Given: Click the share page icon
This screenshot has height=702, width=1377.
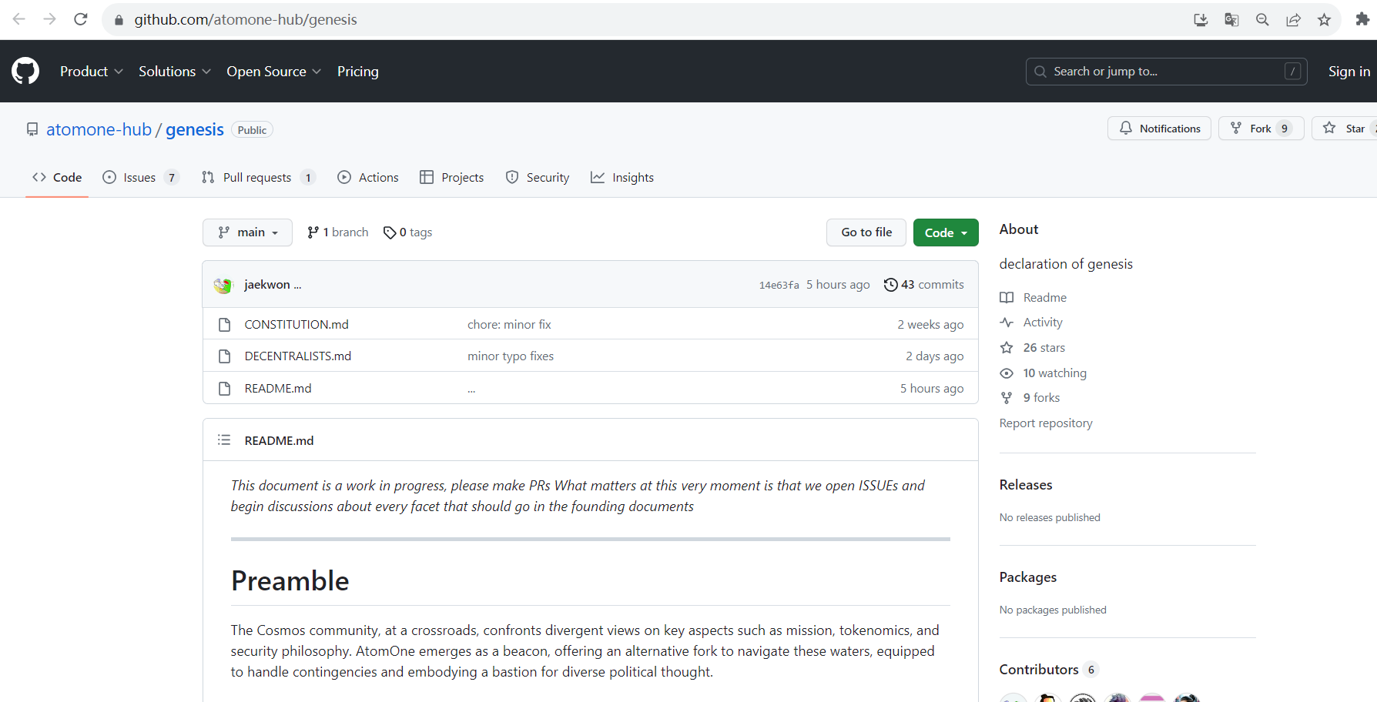Looking at the screenshot, I should coord(1293,20).
